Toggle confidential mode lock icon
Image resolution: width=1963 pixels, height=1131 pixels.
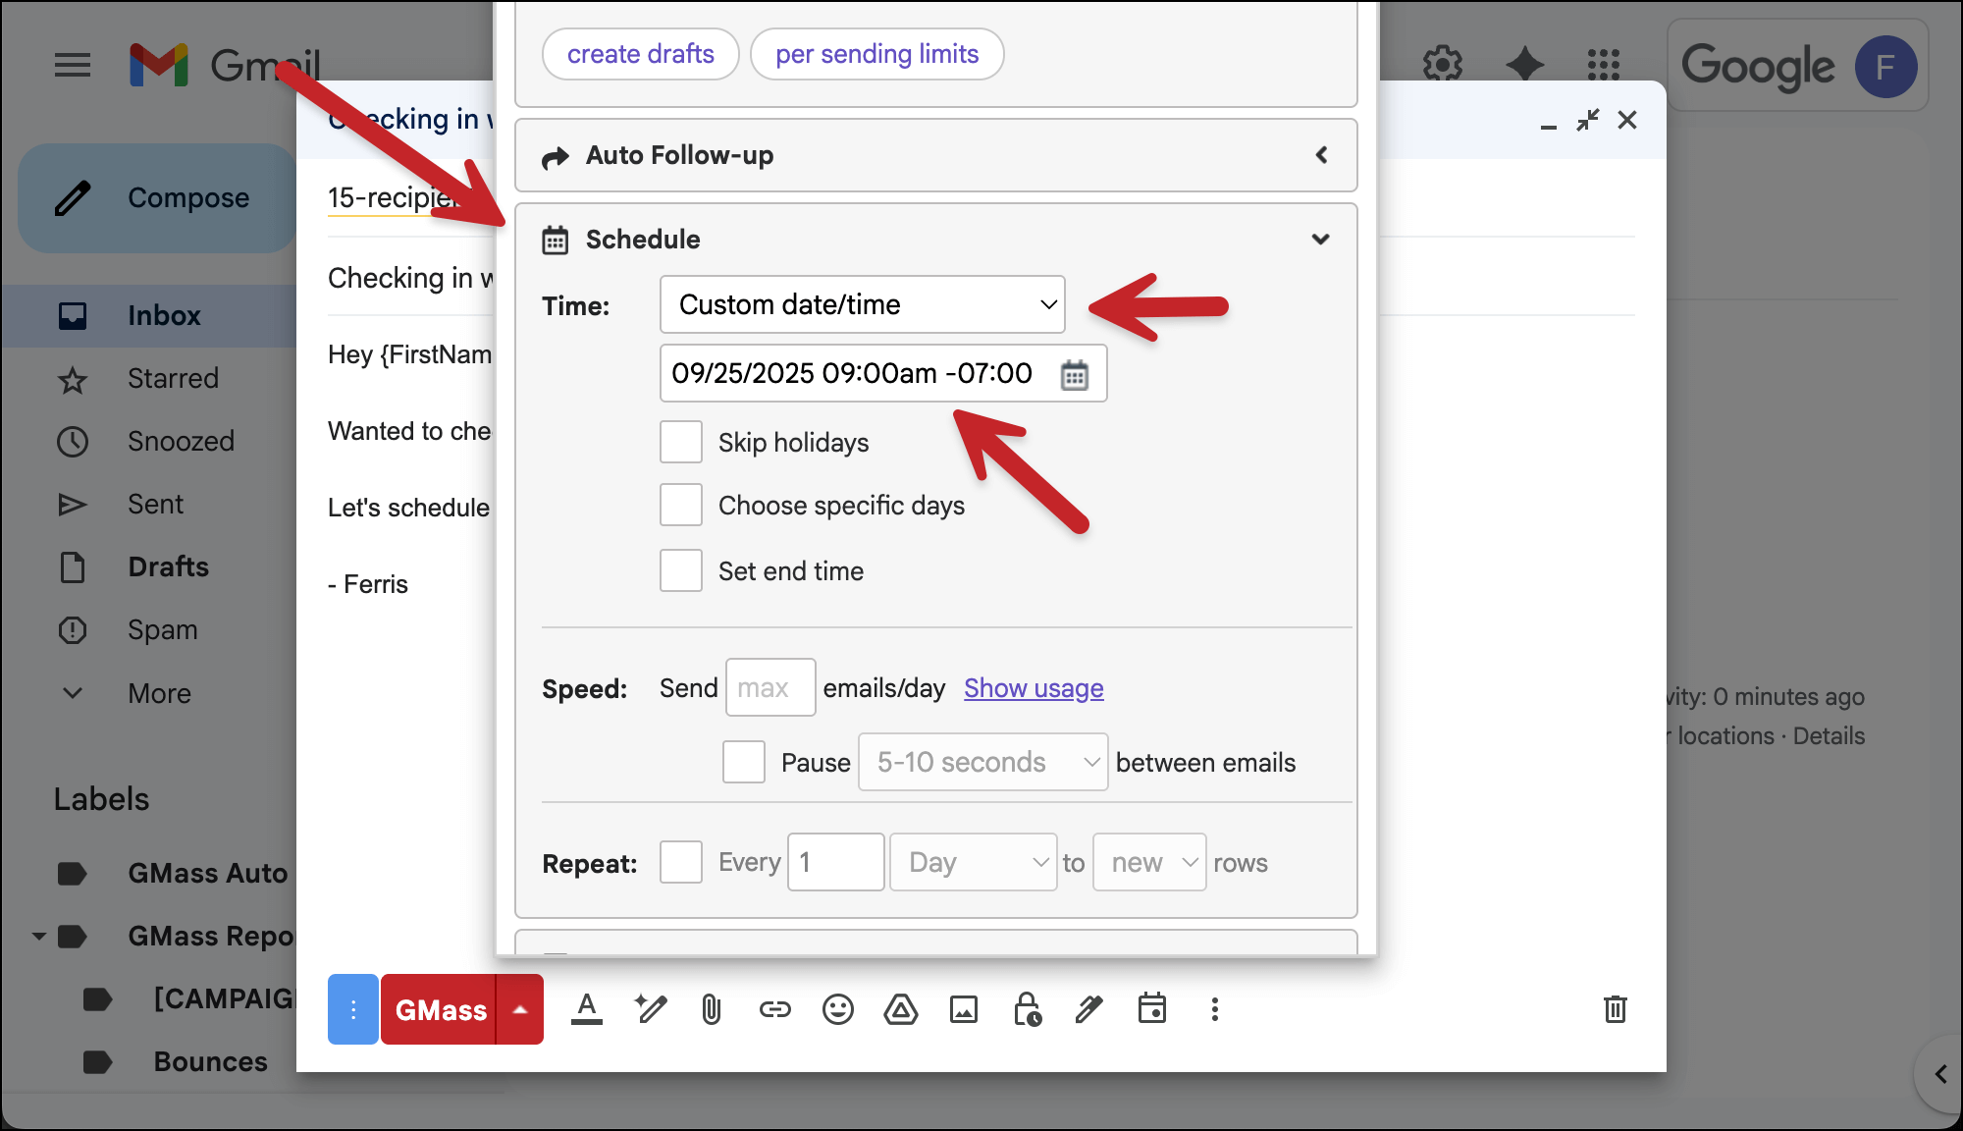1027,1009
